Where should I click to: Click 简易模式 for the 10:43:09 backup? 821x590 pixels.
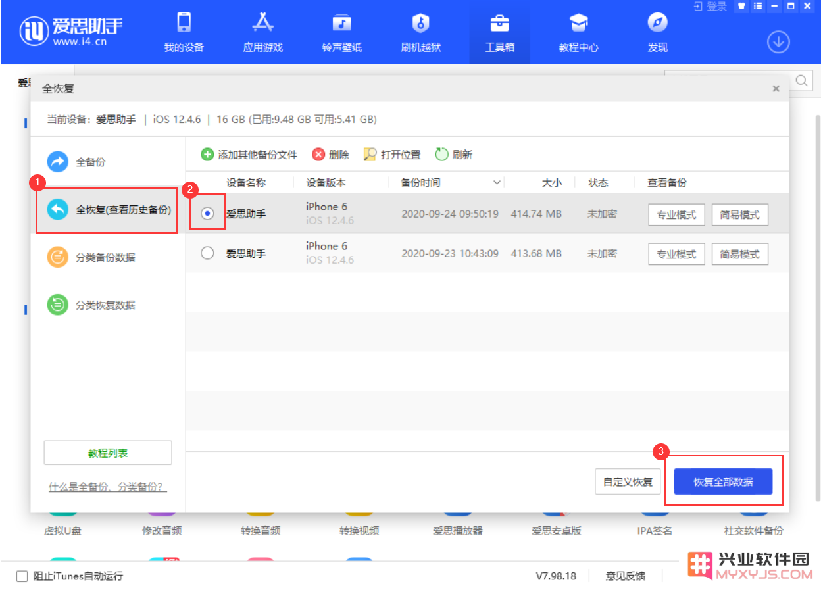[x=739, y=254]
